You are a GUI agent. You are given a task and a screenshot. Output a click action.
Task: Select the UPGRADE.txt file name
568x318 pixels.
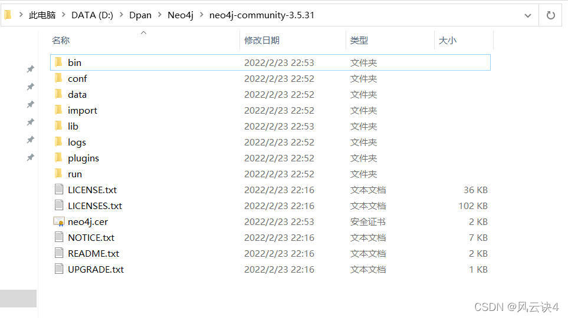[x=96, y=270]
